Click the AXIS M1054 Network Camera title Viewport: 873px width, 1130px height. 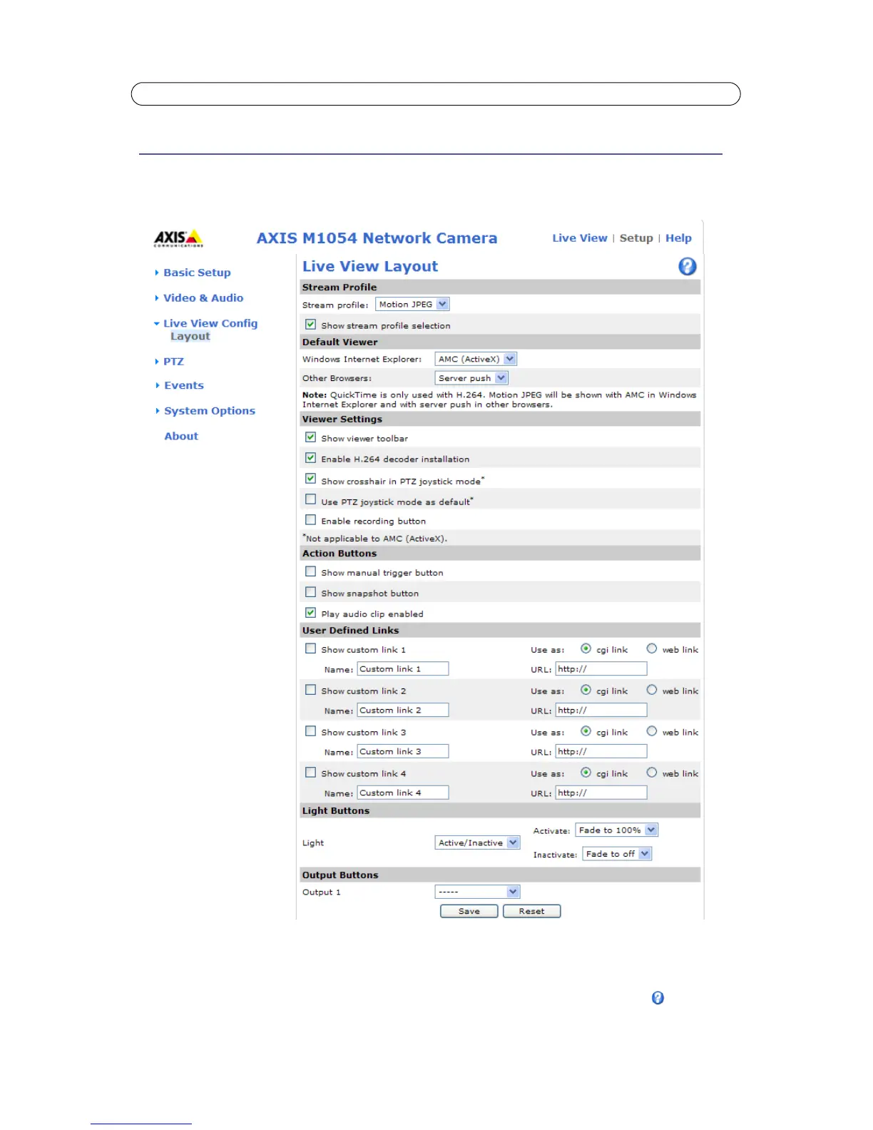click(x=377, y=238)
